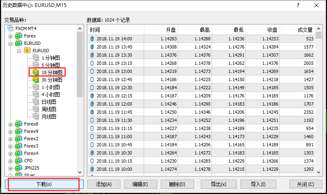Image resolution: width=327 pixels, height=194 pixels.
Task: Click the EURUSD symbol coin icon
Action: coord(27,51)
